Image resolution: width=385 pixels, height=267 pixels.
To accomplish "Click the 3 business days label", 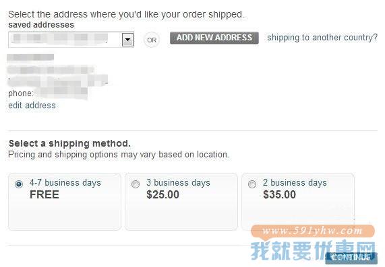I will click(178, 183).
